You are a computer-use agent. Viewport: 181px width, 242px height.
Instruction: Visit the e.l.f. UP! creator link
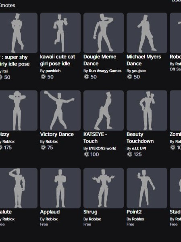tap(139, 148)
